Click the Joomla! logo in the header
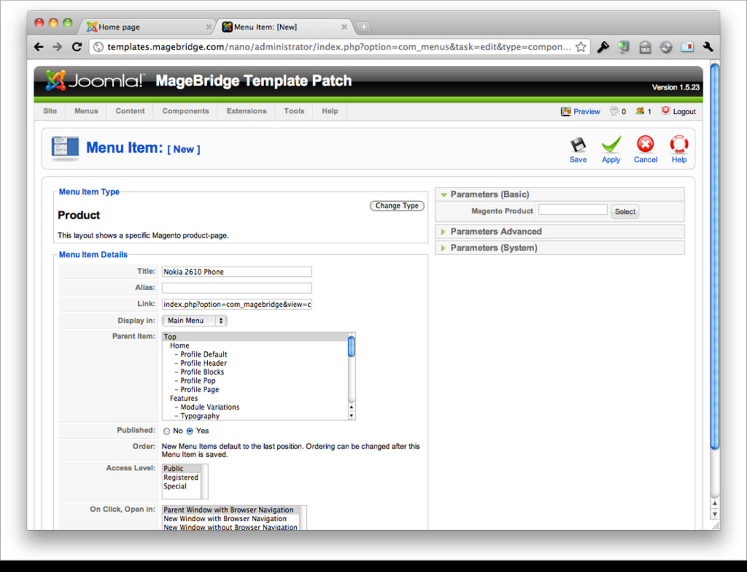The width and height of the screenshot is (747, 575). (95, 80)
